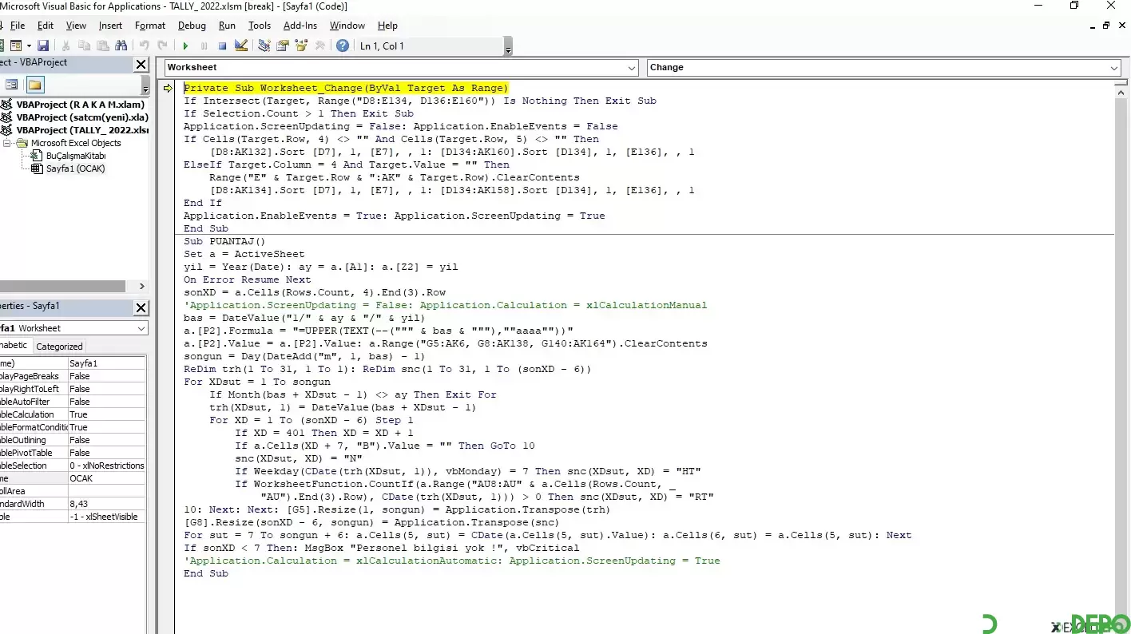1131x634 pixels.
Task: Select VBAProject (TALLY_ 2022.xlsm) node
Action: tap(82, 130)
